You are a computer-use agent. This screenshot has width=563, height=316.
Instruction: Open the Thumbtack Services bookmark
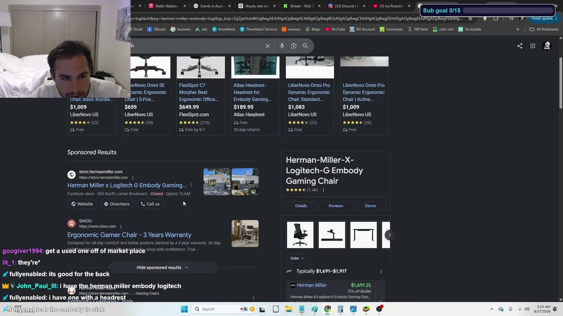[x=258, y=29]
